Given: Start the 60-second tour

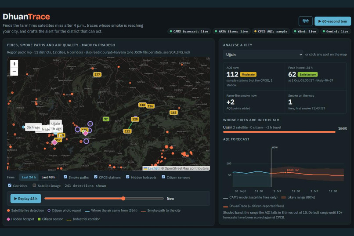Looking at the screenshot, I should coord(332,21).
